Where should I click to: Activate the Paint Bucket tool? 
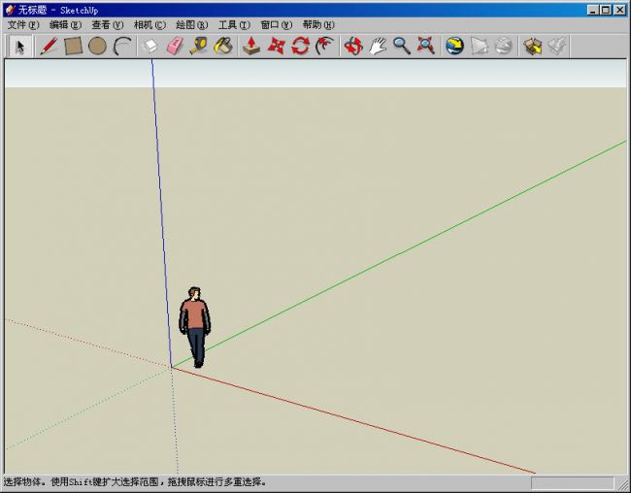[223, 46]
